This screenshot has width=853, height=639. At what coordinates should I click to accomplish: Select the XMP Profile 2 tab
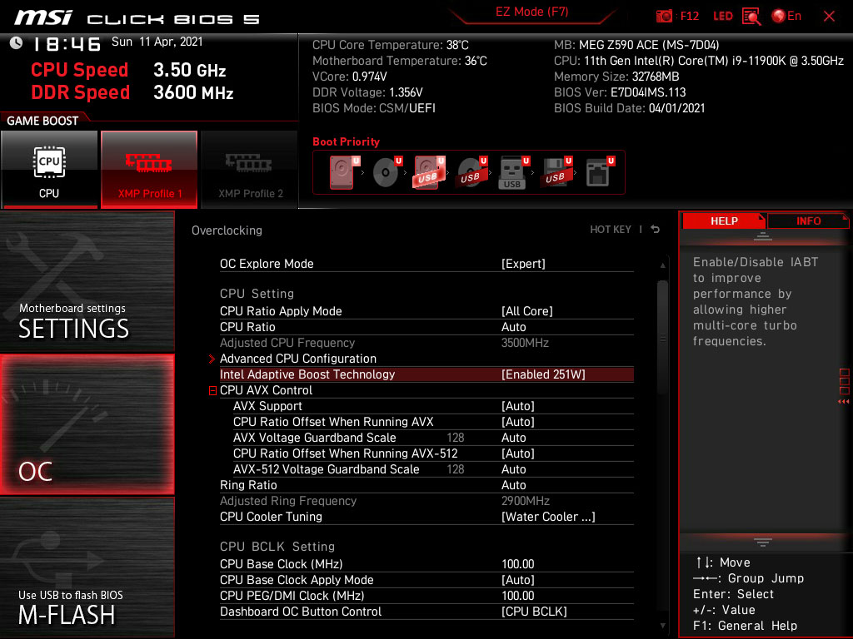pyautogui.click(x=249, y=170)
